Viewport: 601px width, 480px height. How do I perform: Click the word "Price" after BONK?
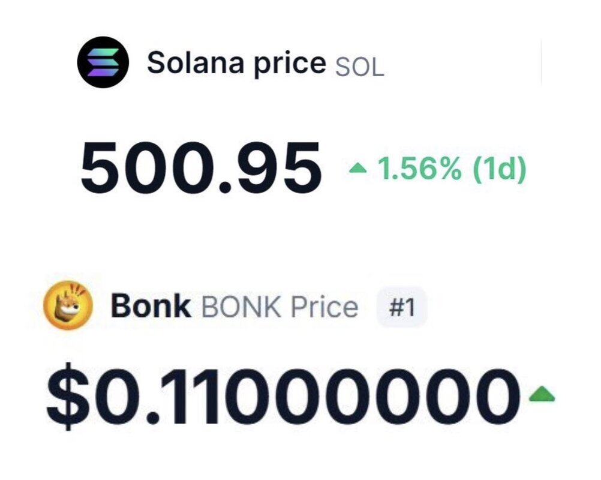(x=324, y=308)
